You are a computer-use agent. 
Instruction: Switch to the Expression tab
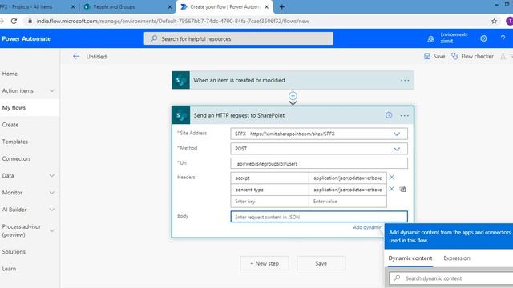(x=457, y=258)
